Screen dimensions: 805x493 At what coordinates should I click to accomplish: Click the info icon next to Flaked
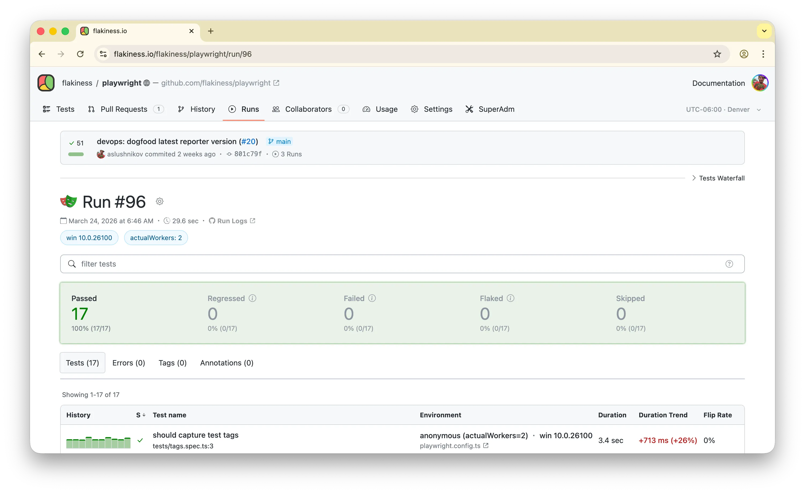511,298
